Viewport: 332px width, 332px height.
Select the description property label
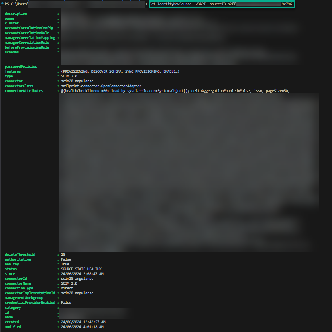pyautogui.click(x=16, y=14)
